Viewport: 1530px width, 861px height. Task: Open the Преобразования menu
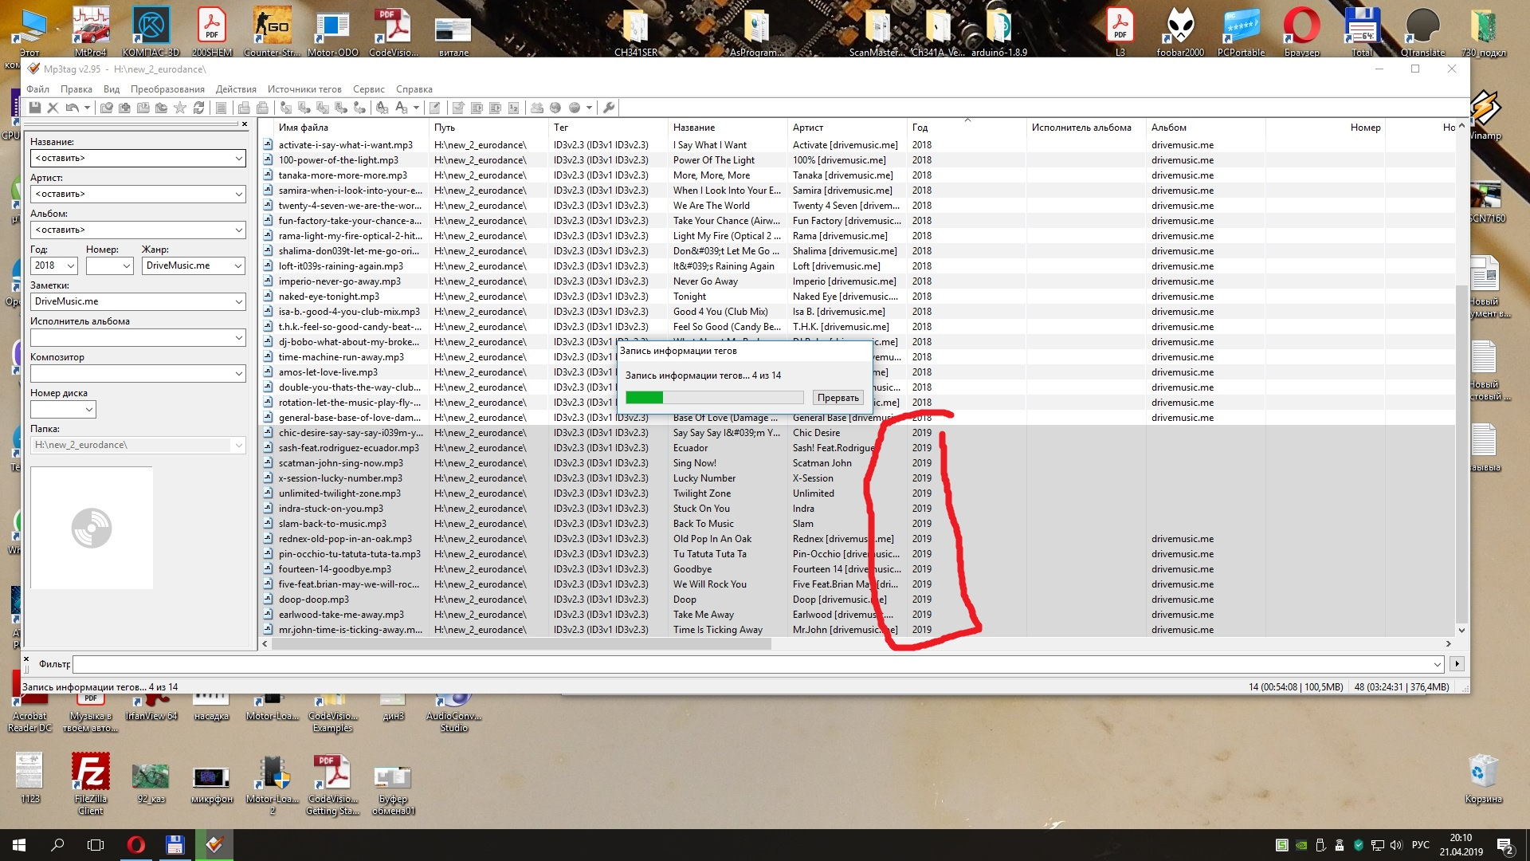167,89
